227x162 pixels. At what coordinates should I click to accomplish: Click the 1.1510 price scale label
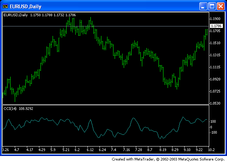pyautogui.click(x=215, y=43)
